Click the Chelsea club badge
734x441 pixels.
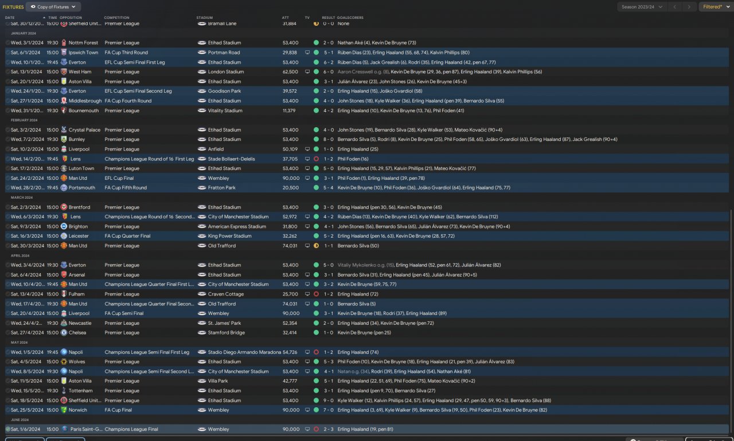(x=64, y=333)
